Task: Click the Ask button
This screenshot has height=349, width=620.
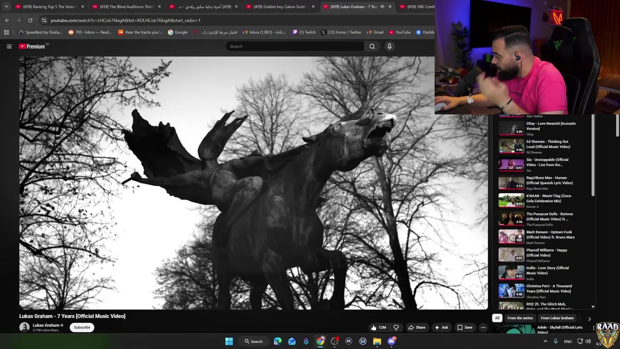Action: 441,328
